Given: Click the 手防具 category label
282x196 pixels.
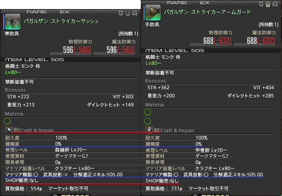Looking at the screenshot, I should click(x=152, y=24).
